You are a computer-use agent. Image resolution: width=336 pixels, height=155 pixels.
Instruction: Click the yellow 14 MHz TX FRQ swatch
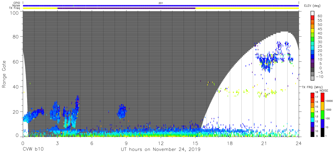click(312, 110)
